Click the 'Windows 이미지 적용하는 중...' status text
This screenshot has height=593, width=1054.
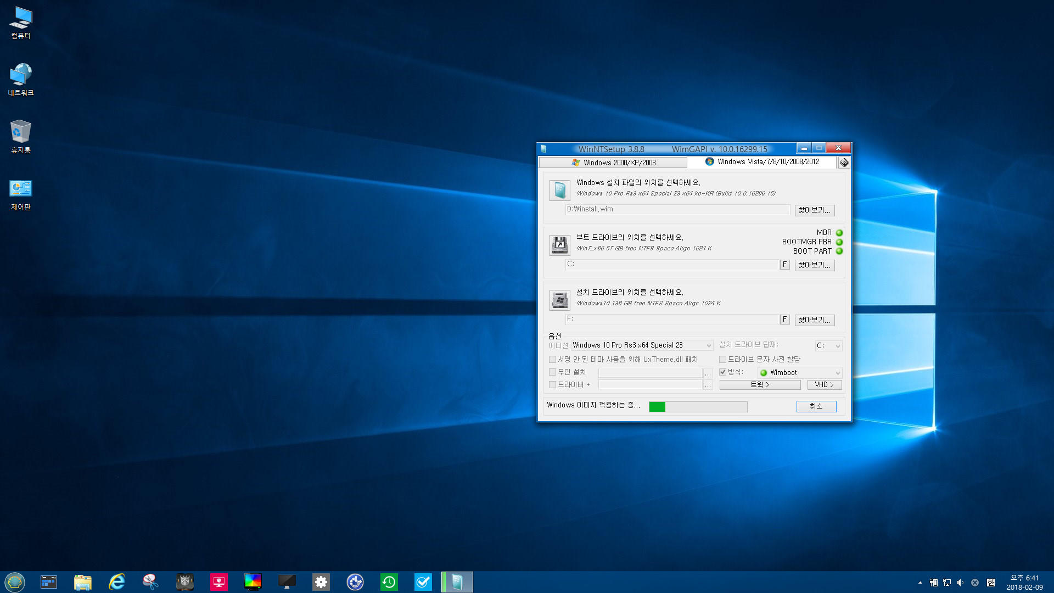click(x=593, y=405)
